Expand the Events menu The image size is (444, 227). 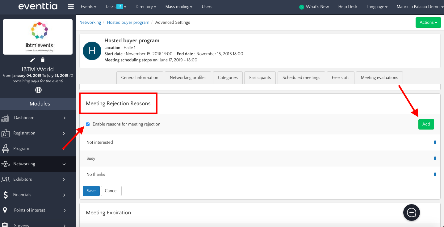(x=88, y=6)
